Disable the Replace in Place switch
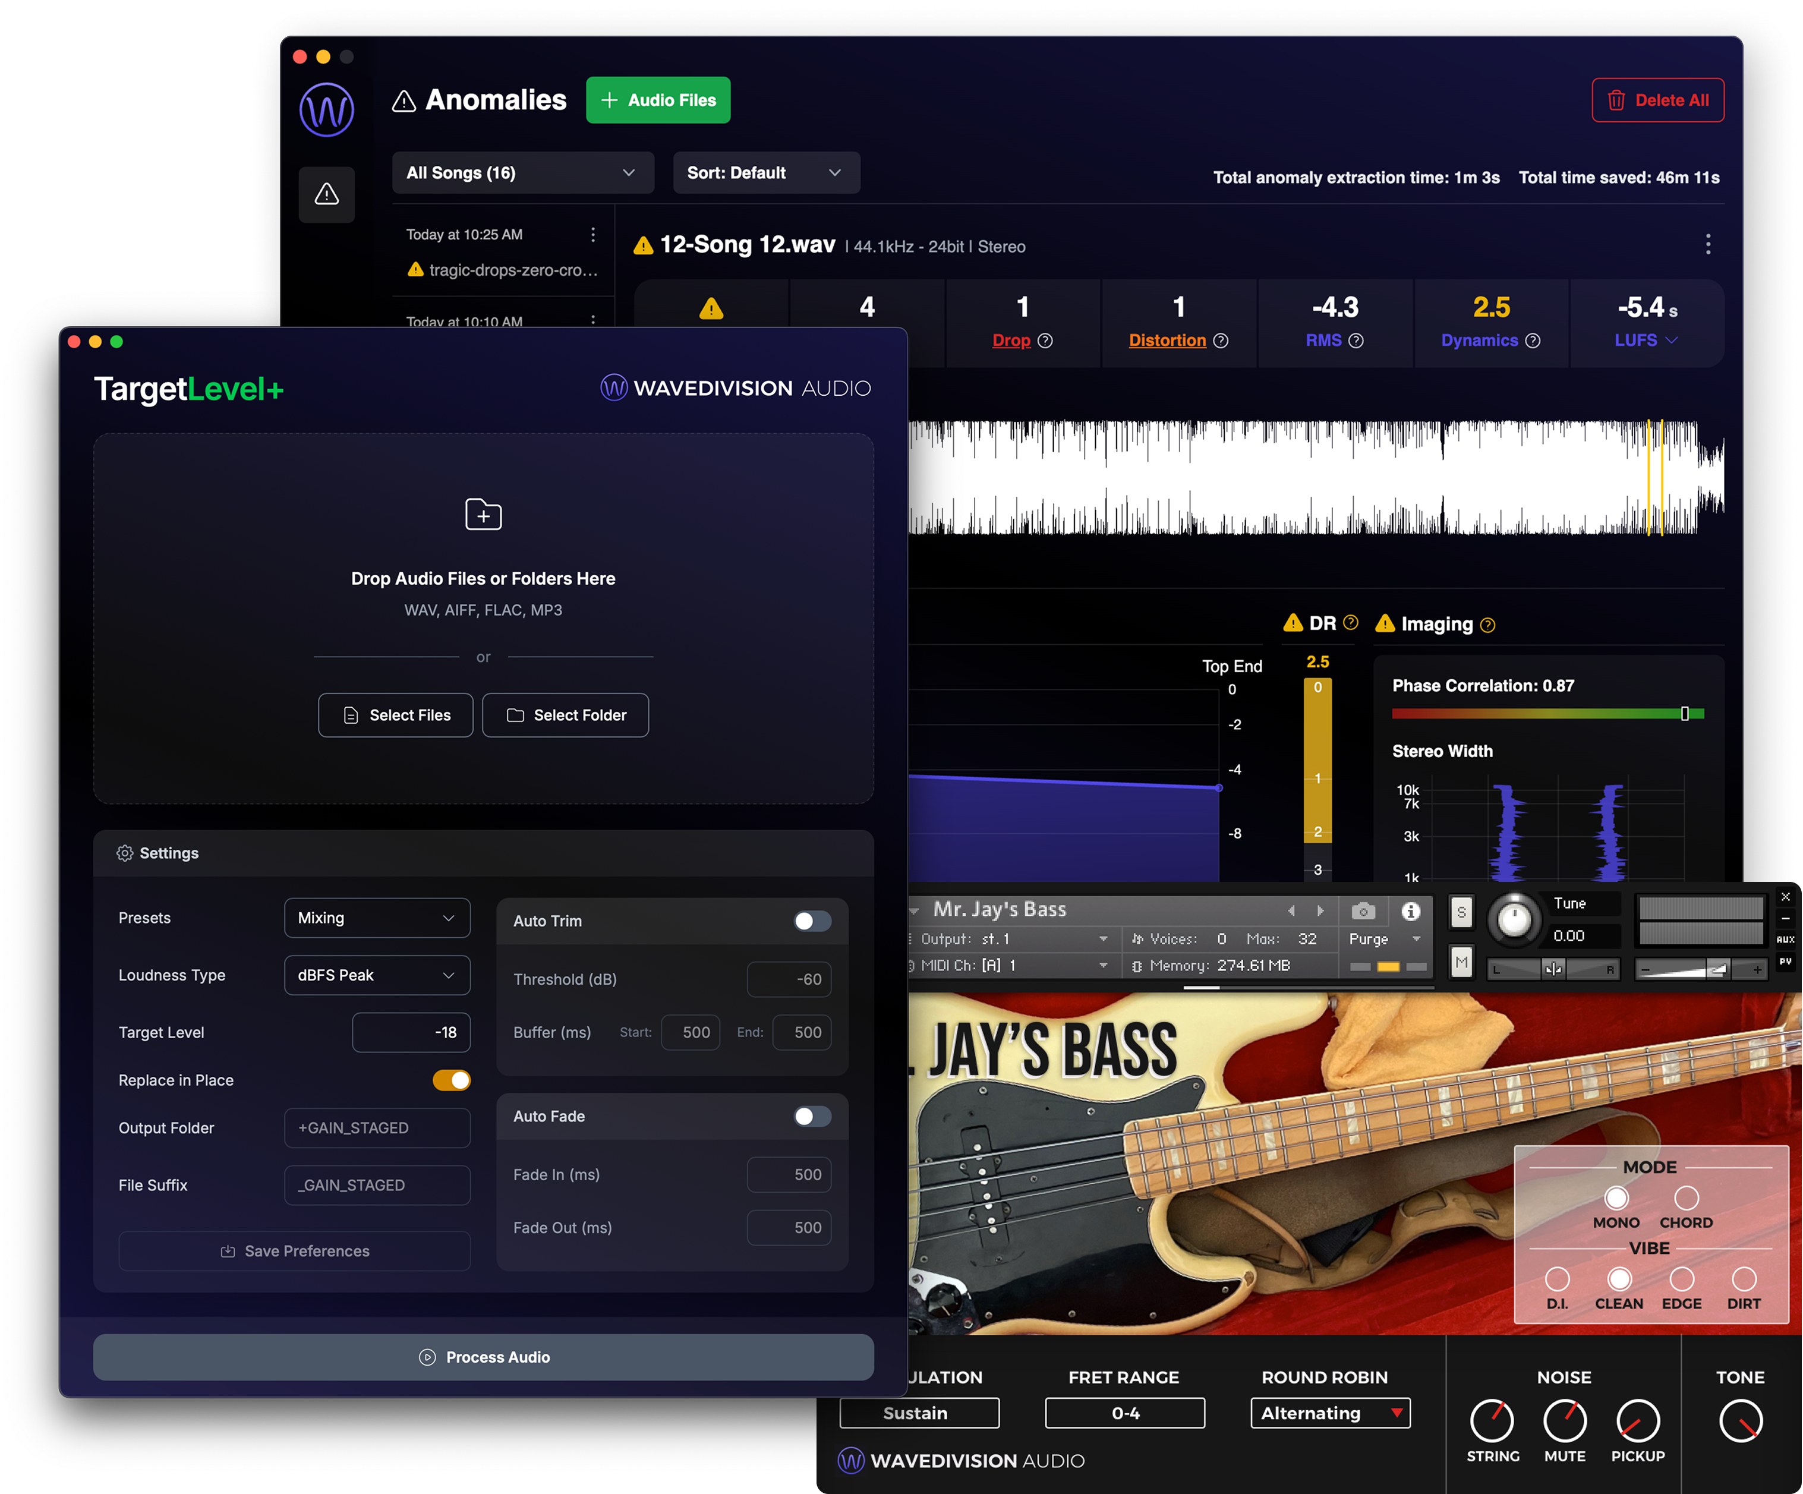The width and height of the screenshot is (1803, 1494). [452, 1080]
